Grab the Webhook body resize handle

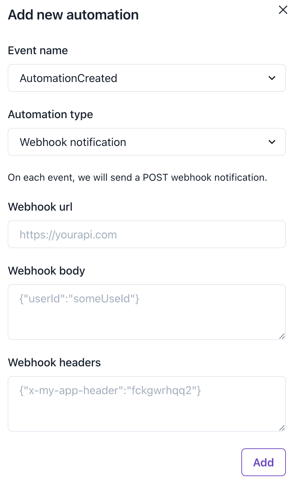click(x=282, y=336)
